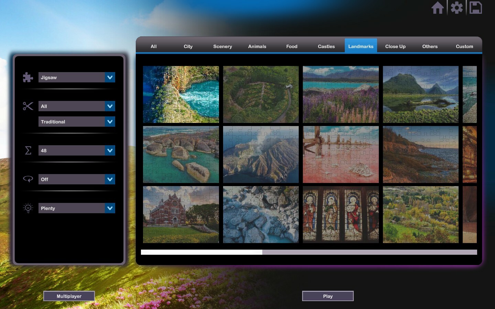Screen dimensions: 495x309
Task: Open the settings gear icon
Action: click(x=457, y=8)
